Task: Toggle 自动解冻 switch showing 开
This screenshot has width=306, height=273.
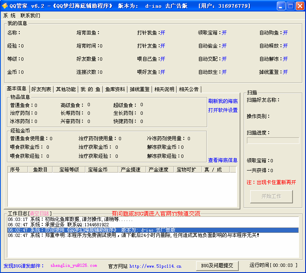Action: pyautogui.click(x=285, y=59)
